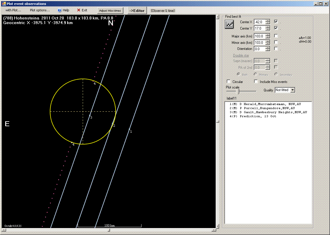Click the ->Editor button

(137, 10)
